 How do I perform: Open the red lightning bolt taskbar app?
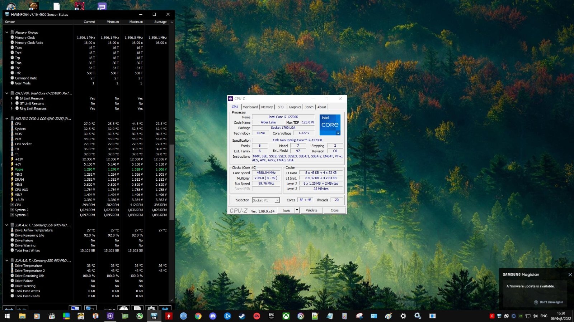(x=169, y=316)
